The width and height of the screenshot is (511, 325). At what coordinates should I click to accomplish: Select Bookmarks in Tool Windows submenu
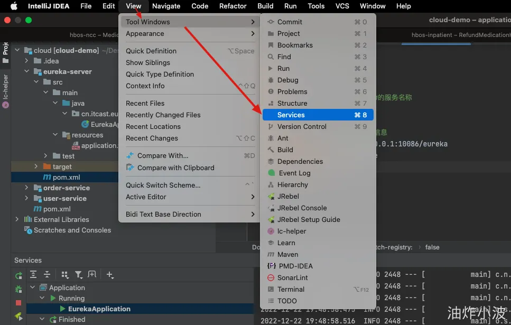click(x=318, y=45)
